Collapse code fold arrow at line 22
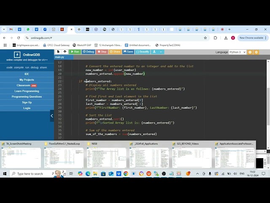270x203 pixels. click(63, 81)
